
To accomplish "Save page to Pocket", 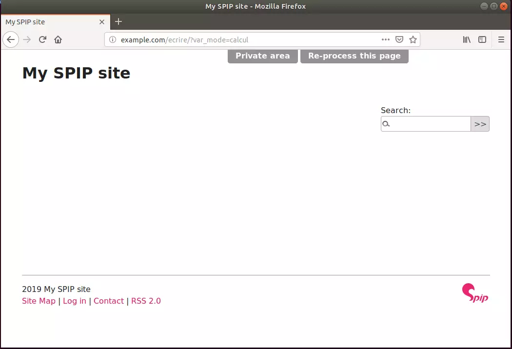I will coord(399,39).
